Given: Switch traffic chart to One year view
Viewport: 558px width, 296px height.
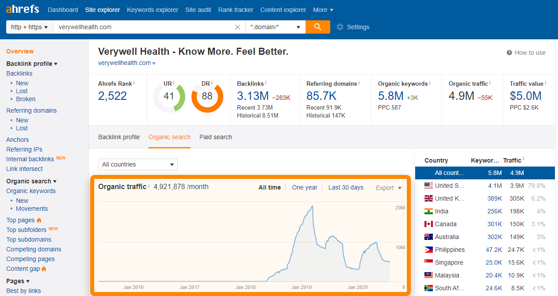Looking at the screenshot, I should click(x=304, y=187).
